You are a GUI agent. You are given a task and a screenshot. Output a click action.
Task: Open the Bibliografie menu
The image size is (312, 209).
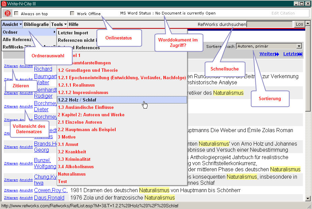[36, 24]
